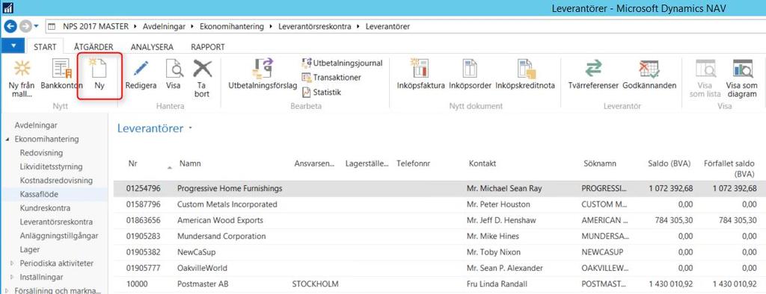Collapse Ekonomihantering tree node
This screenshot has width=766, height=294.
(7, 140)
